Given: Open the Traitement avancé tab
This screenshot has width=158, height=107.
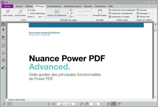Looking at the screenshot, I should tap(72, 6).
